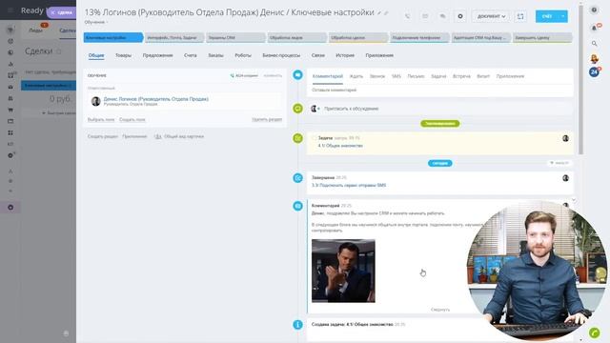Click the card layout icon before Общий вид карточки
610x343 pixels.
click(x=157, y=136)
